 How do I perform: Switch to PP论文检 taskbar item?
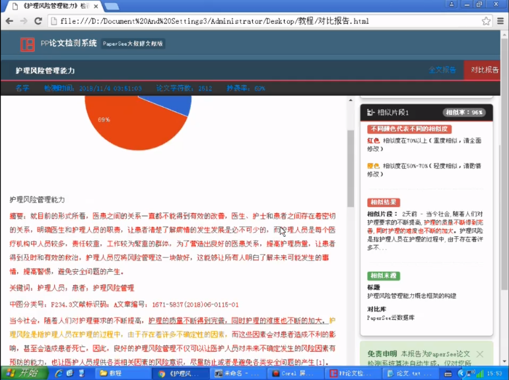353,373
